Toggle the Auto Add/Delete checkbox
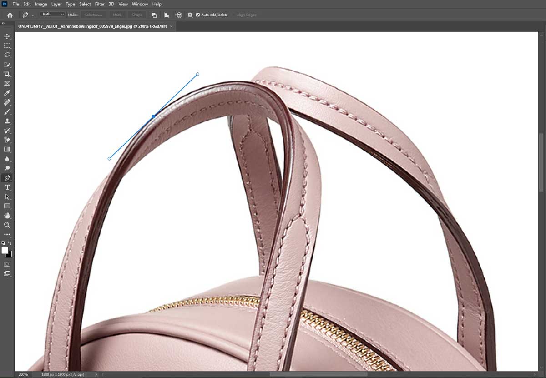The width and height of the screenshot is (546, 378). 197,15
